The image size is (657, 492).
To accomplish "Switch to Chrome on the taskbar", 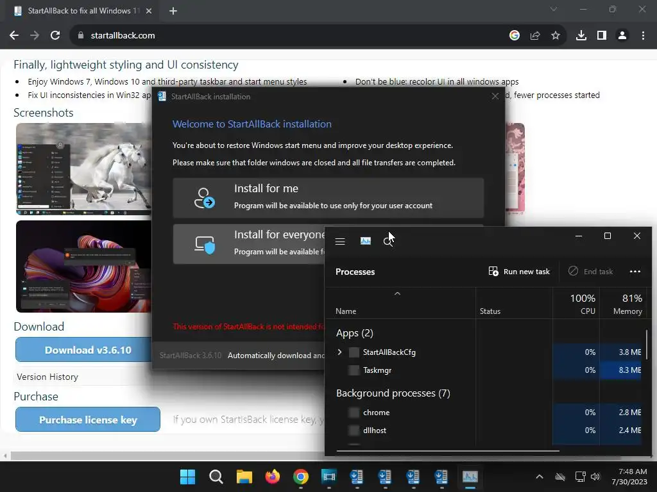I will click(x=301, y=477).
